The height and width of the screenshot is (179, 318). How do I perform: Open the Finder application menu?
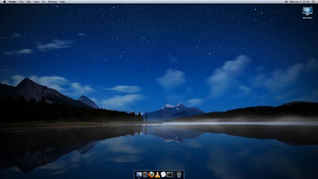point(12,1)
